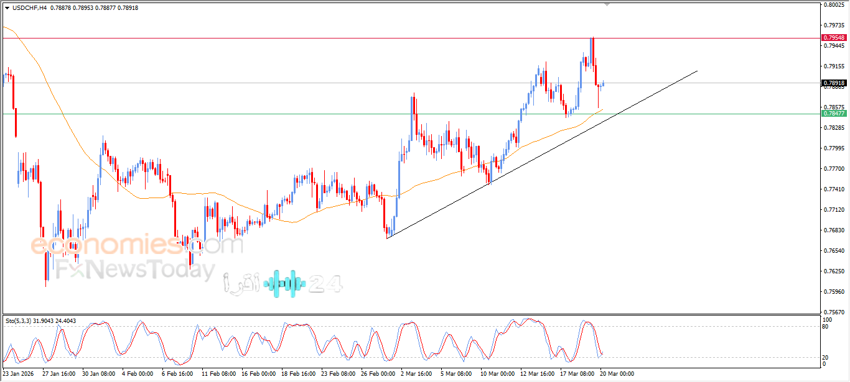The image size is (850, 382).
Task: Click the 0.75670 price scale value
Action: coord(834,312)
